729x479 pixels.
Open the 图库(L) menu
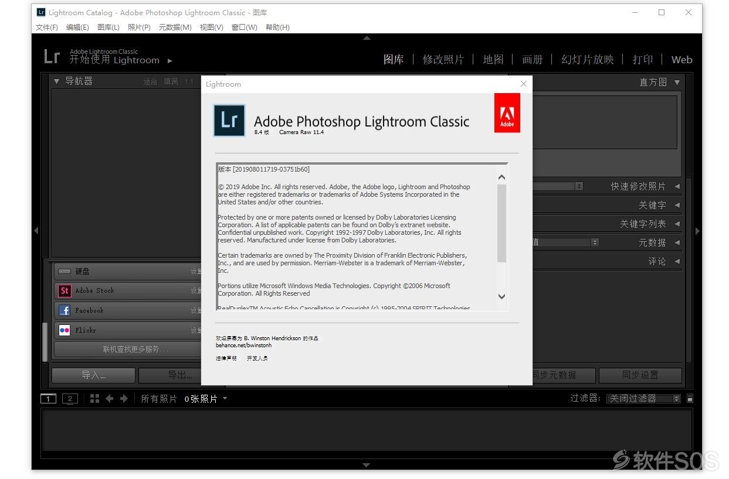point(108,28)
